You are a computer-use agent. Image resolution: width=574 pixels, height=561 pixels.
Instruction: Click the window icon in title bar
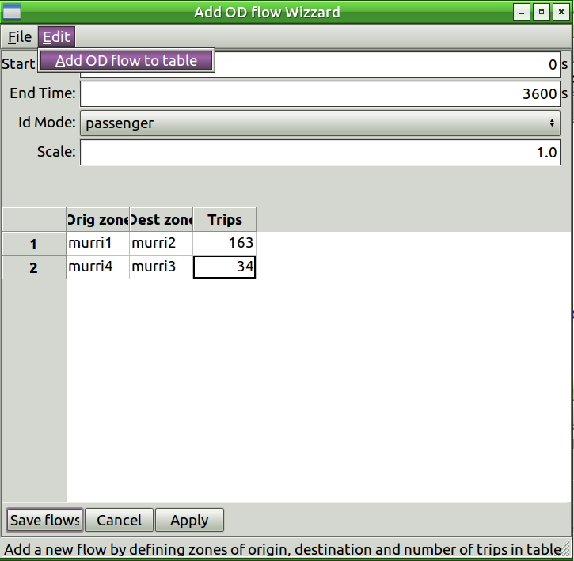(12, 12)
